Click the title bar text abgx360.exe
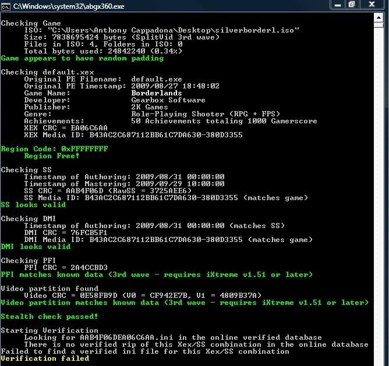The width and height of the screenshot is (389, 366). [x=69, y=6]
